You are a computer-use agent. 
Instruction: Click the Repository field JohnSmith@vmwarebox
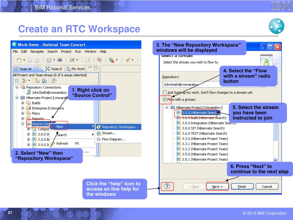214,85
